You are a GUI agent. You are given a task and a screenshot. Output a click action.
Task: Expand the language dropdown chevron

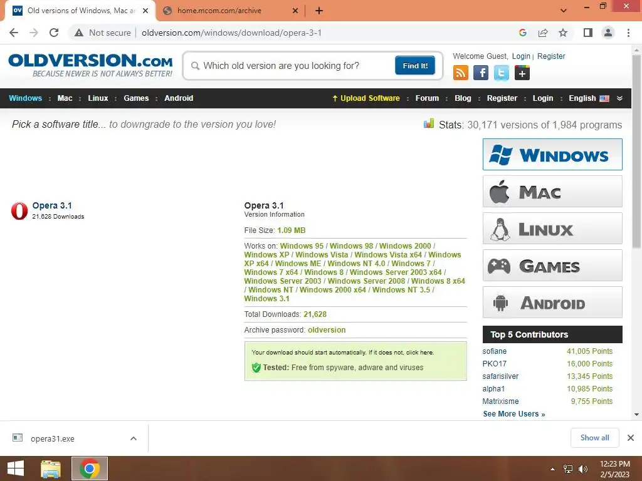619,98
